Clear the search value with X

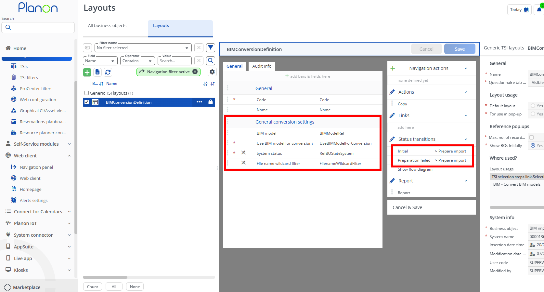[199, 60]
